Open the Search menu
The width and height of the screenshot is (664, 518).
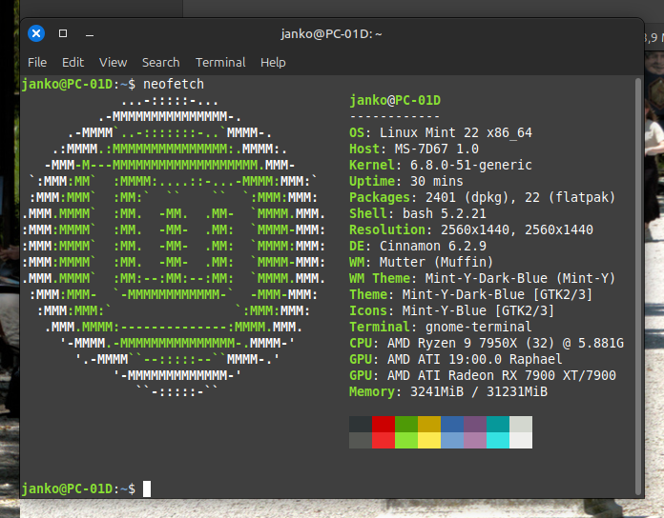161,63
